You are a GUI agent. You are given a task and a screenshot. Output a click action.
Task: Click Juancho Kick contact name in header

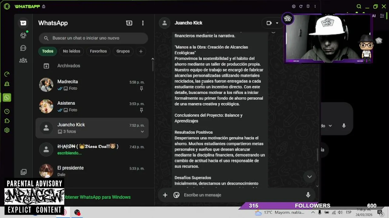tap(188, 23)
